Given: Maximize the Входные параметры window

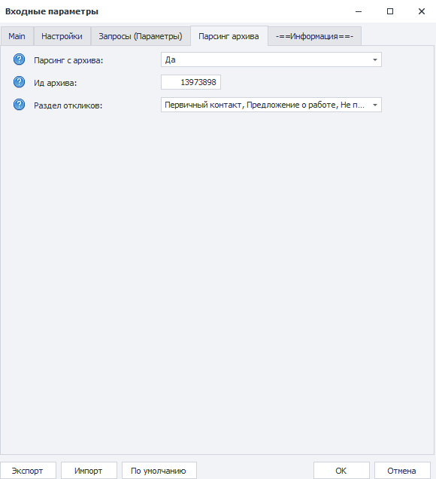Looking at the screenshot, I should pos(390,11).
